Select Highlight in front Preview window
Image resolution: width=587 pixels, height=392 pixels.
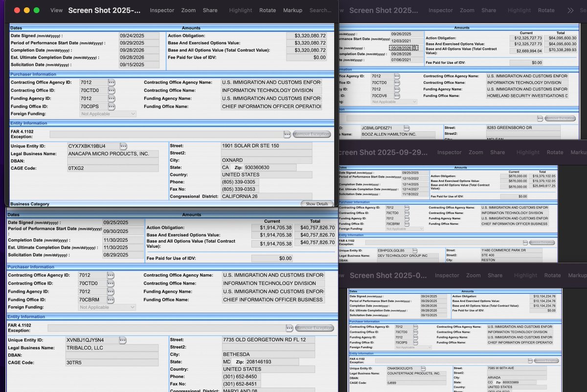coord(241,10)
